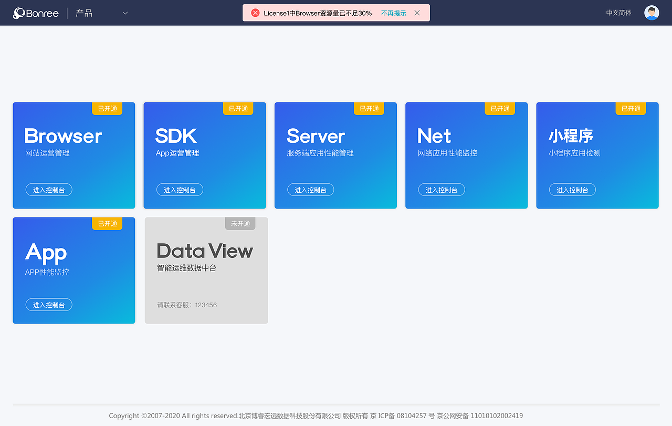Viewport: 672px width, 426px height.
Task: Click the 小程序应用检测 subtitle
Action: pos(574,153)
